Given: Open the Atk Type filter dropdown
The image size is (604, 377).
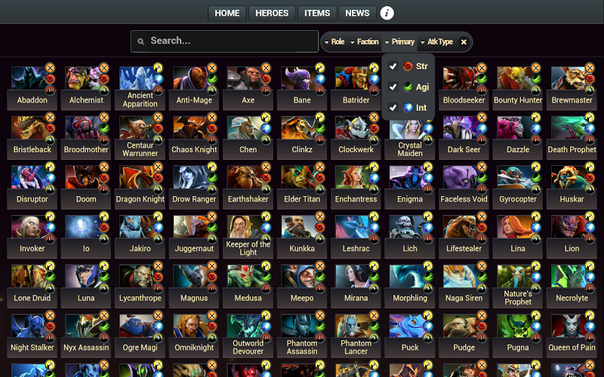Looking at the screenshot, I should click(436, 42).
